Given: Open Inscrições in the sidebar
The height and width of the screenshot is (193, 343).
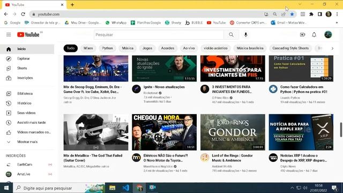Looking at the screenshot, I should click(x=27, y=78).
